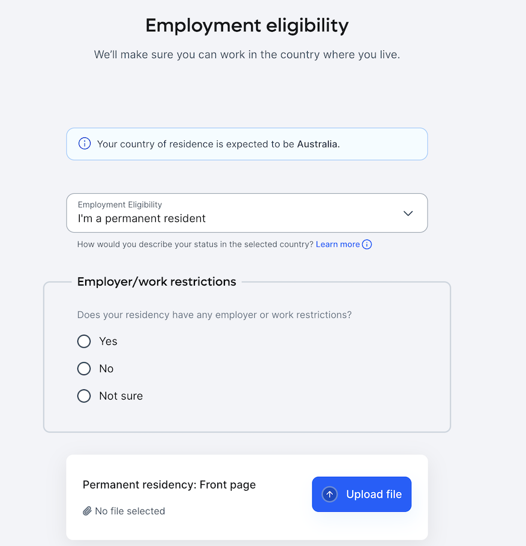Click the blue Australia residence notification banner
Image resolution: width=526 pixels, height=546 pixels.
point(247,144)
